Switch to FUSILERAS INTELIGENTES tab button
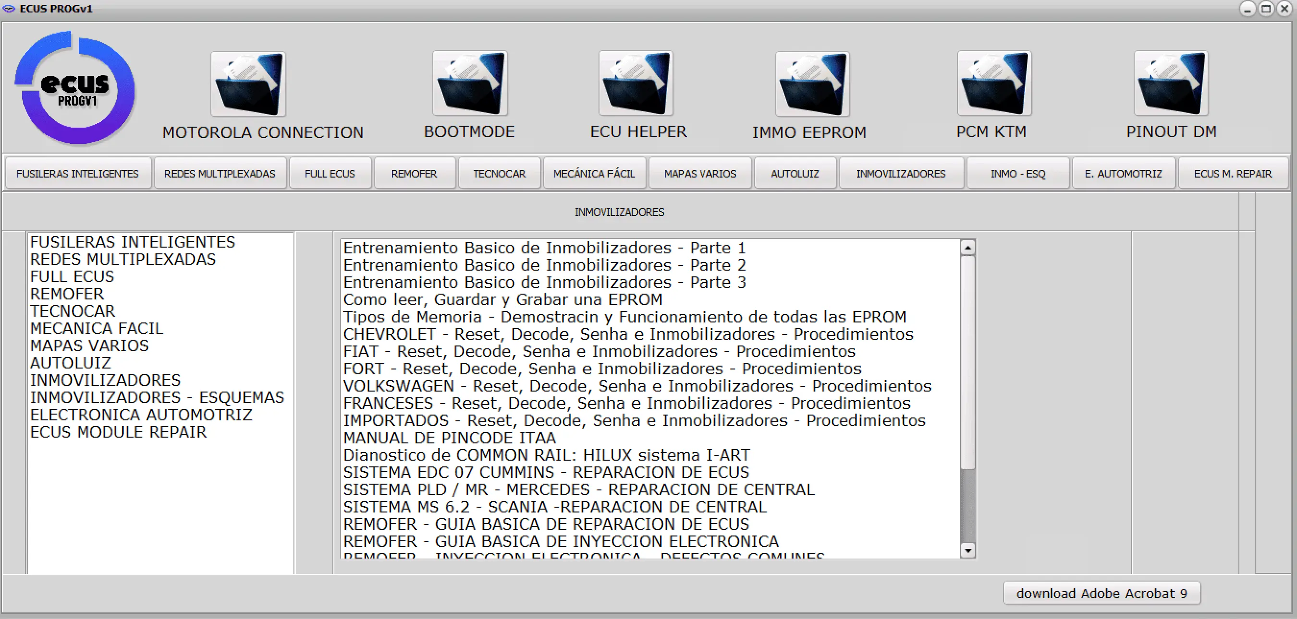1297x619 pixels. (78, 174)
